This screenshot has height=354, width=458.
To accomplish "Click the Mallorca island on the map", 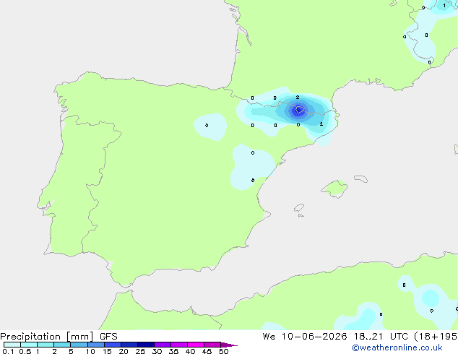I will [335, 189].
